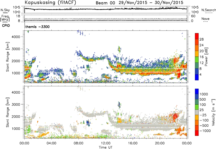Click the blue velocity patch near 09:20
The width and height of the screenshot is (216, 149).
click(88, 123)
